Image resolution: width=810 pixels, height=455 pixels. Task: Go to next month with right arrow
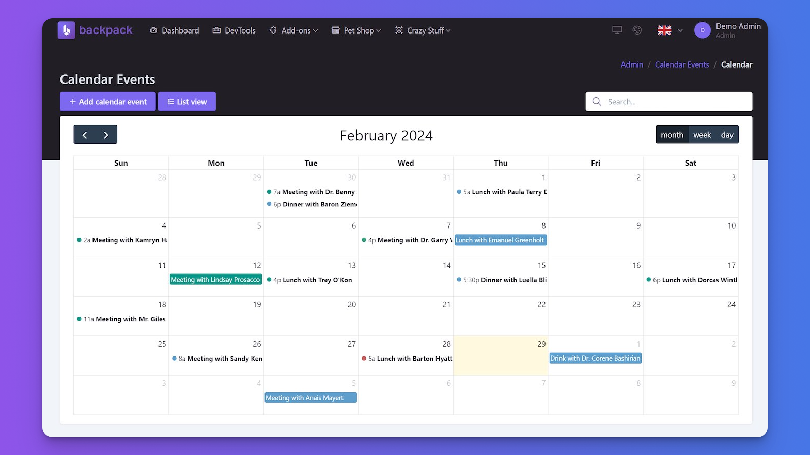click(106, 135)
